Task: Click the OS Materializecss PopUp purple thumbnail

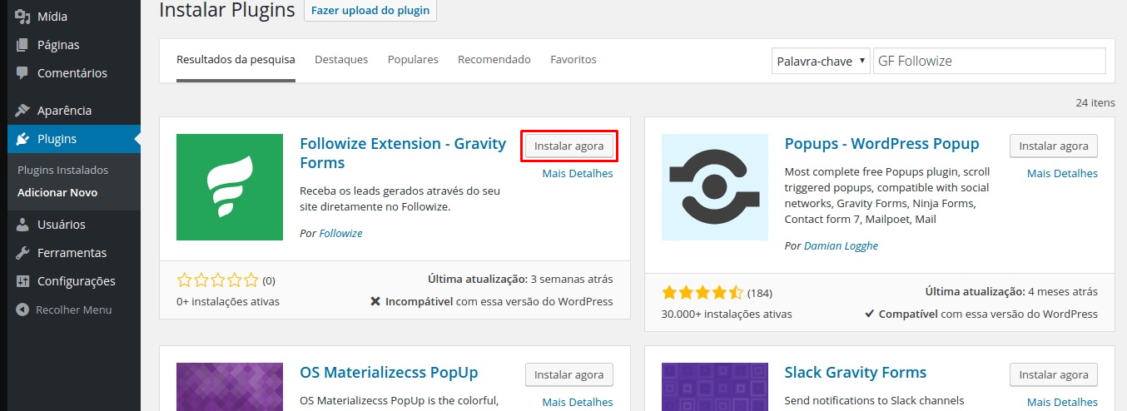Action: tap(230, 387)
